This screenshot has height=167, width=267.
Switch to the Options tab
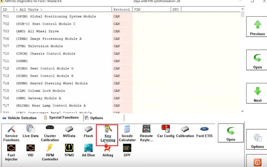click(x=94, y=118)
